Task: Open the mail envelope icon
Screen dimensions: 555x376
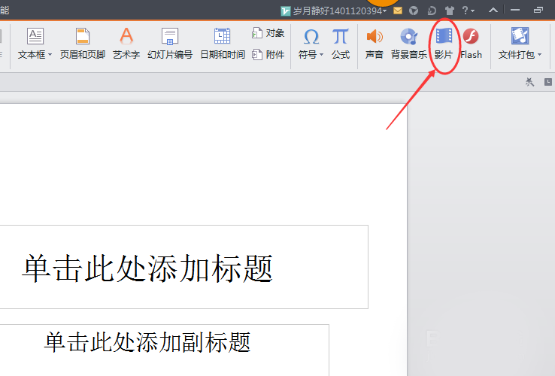Action: pyautogui.click(x=398, y=11)
